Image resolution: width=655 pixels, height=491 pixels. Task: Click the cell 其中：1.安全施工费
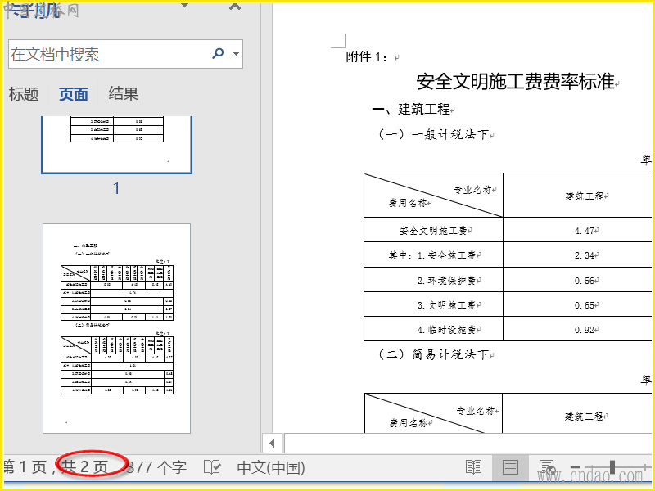(432, 255)
